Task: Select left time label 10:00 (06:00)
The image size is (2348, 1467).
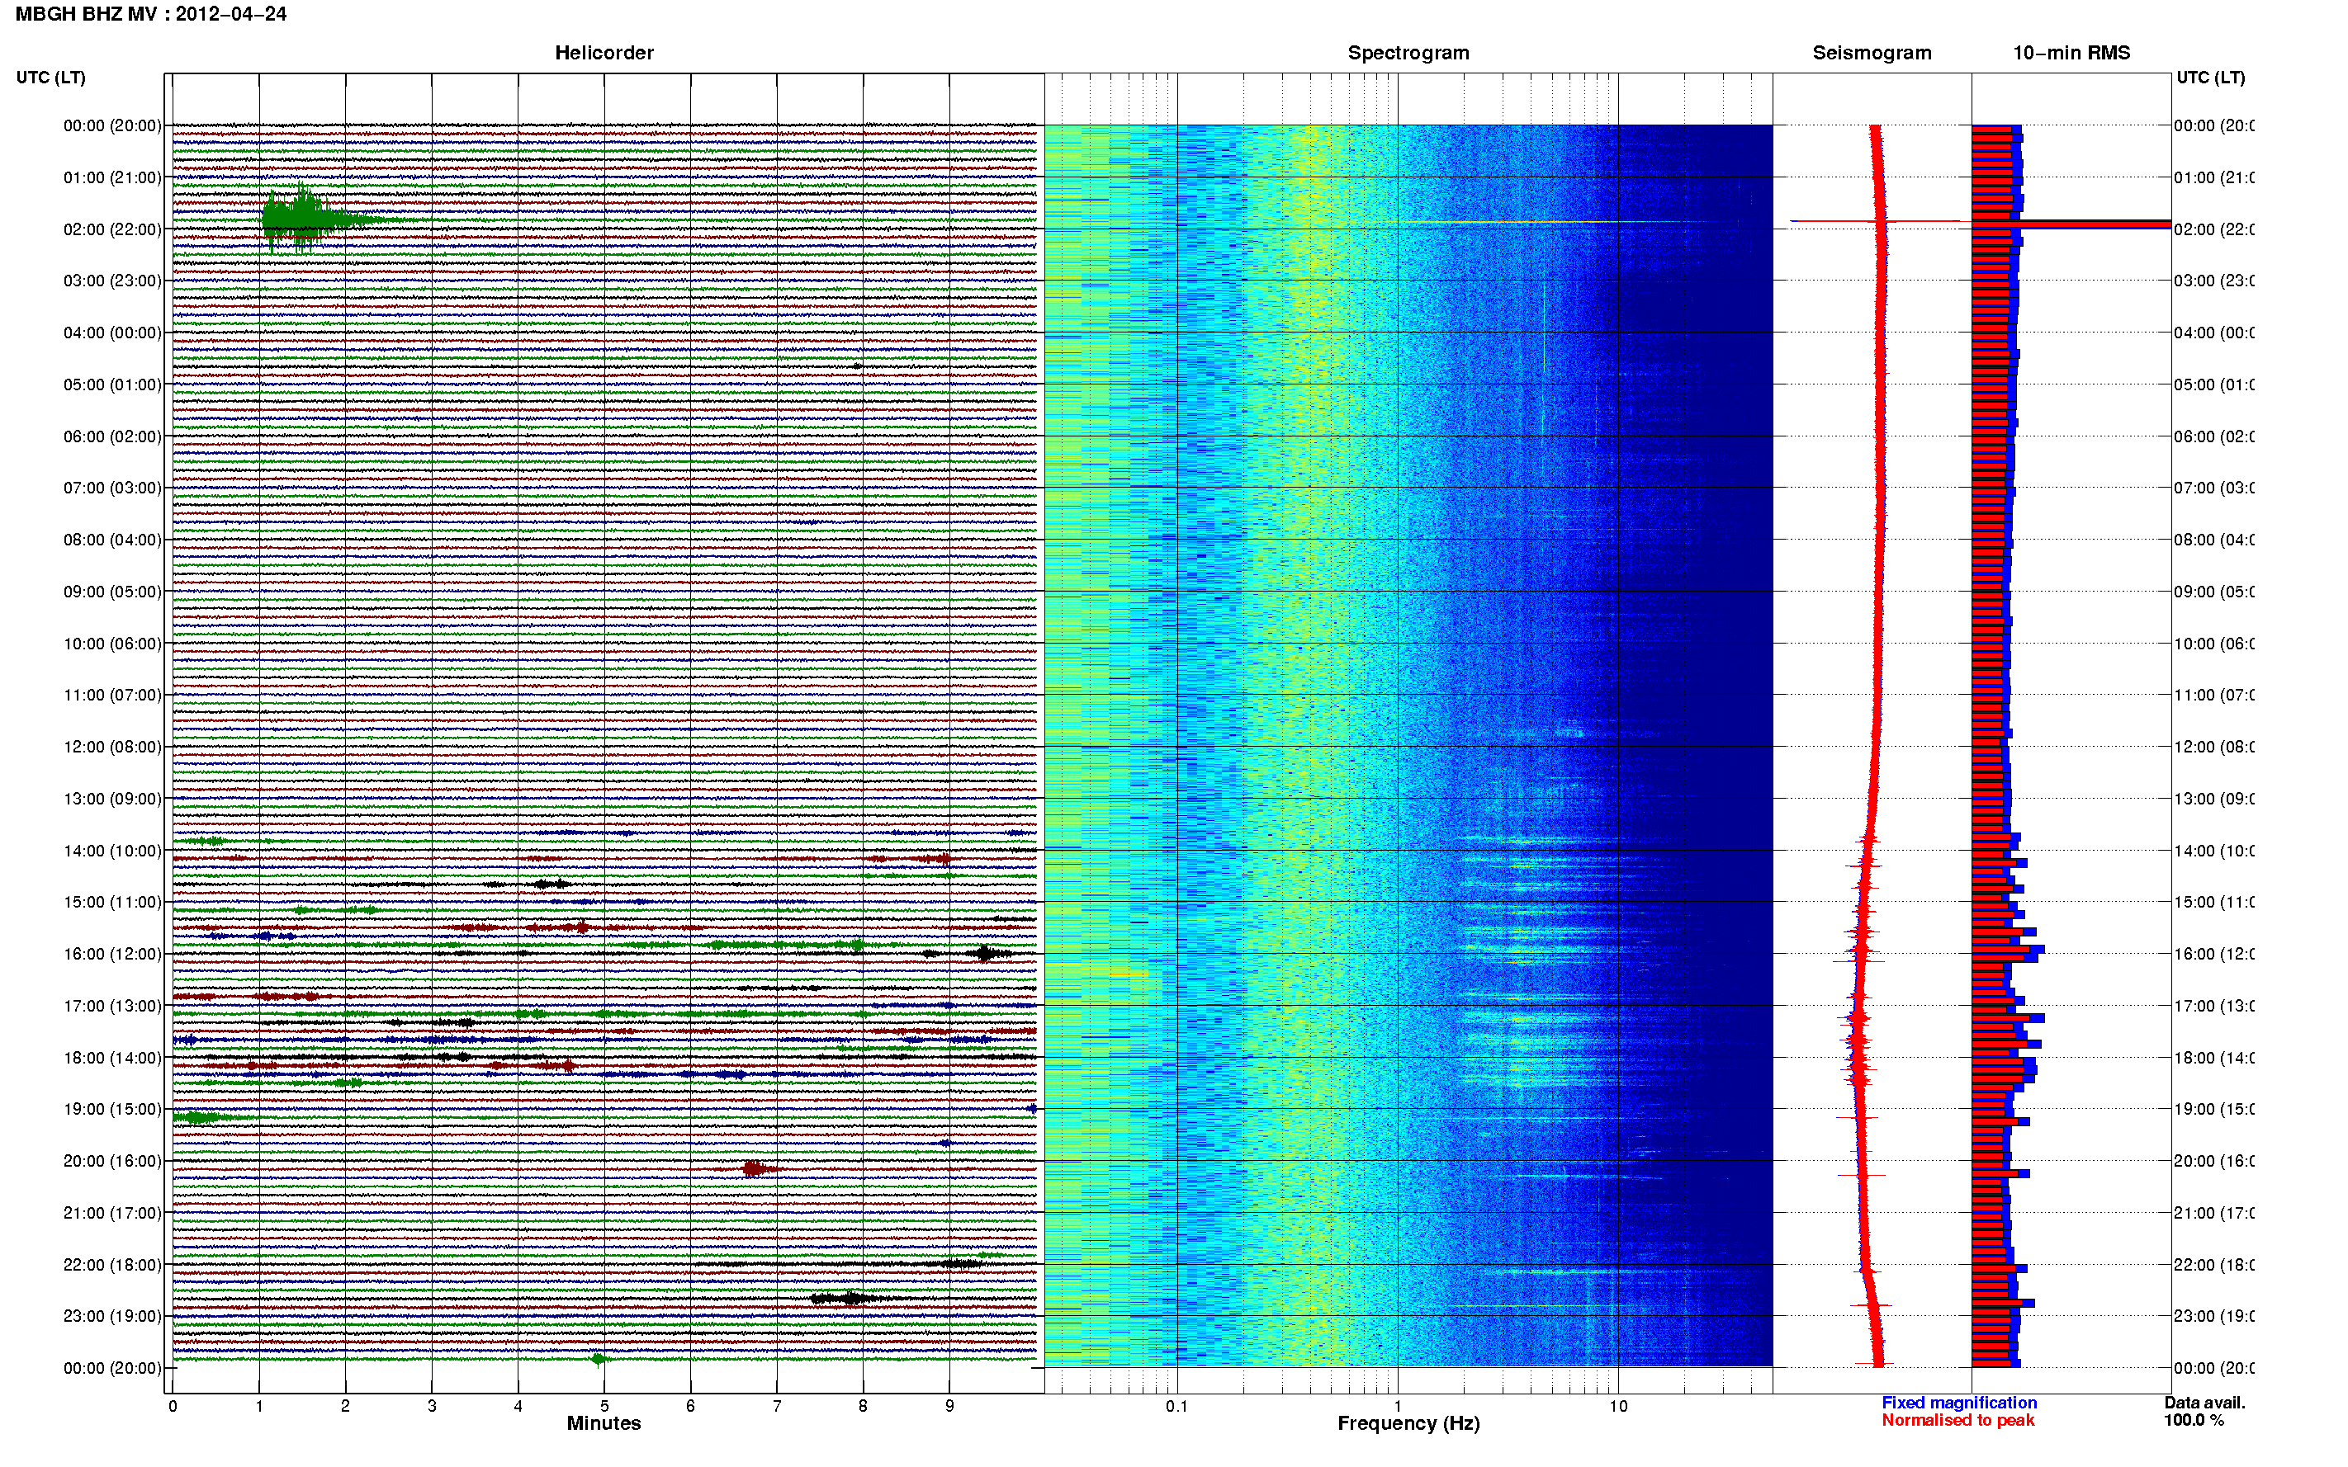Action: point(112,644)
